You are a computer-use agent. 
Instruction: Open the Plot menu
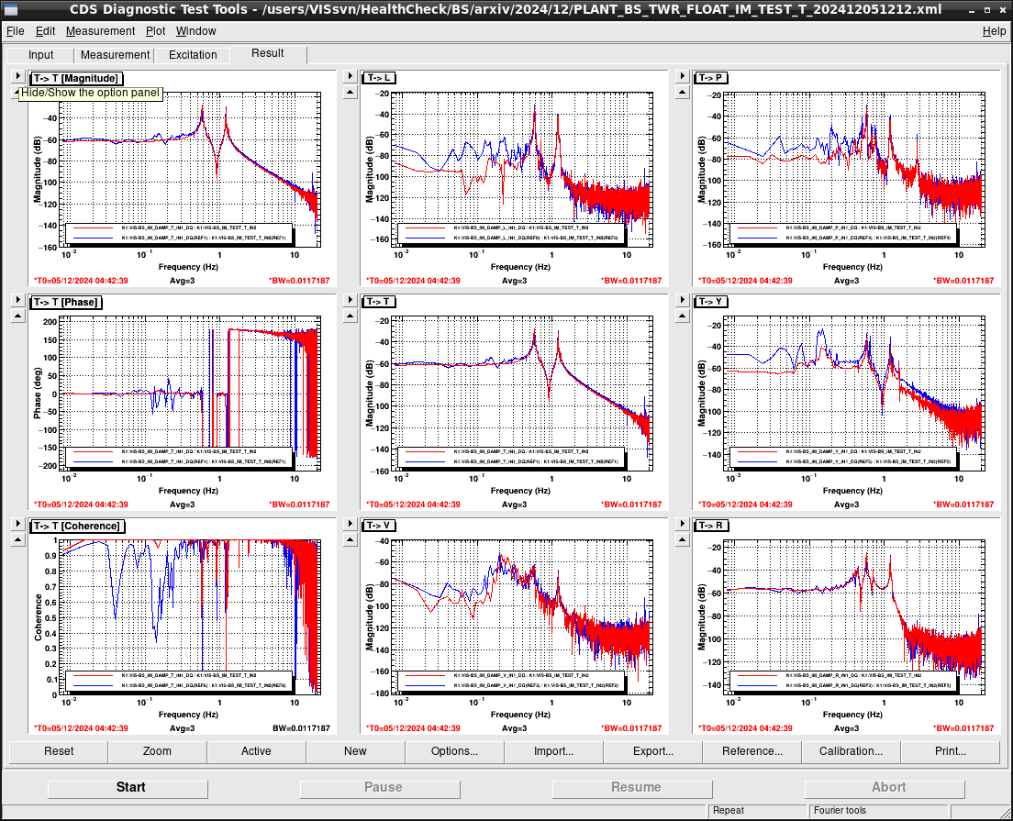155,31
